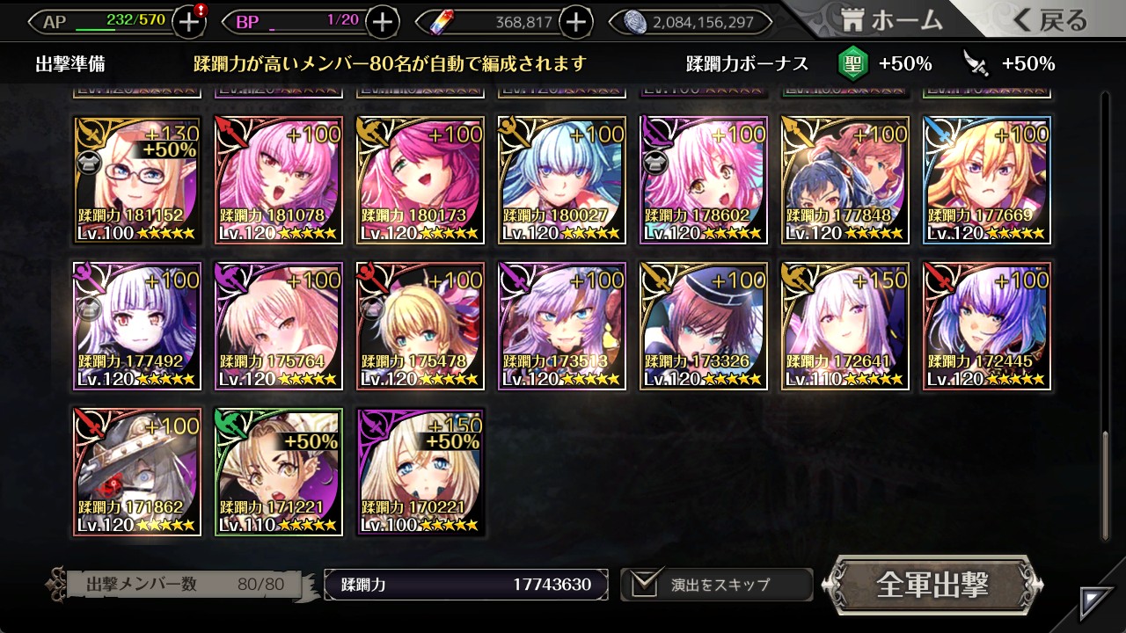Select green-framed character with power 171221
Image resolution: width=1126 pixels, height=633 pixels.
click(279, 472)
